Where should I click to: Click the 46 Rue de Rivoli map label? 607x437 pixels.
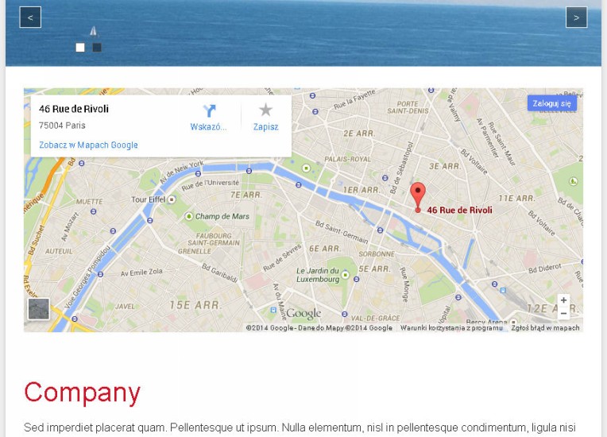pos(459,211)
